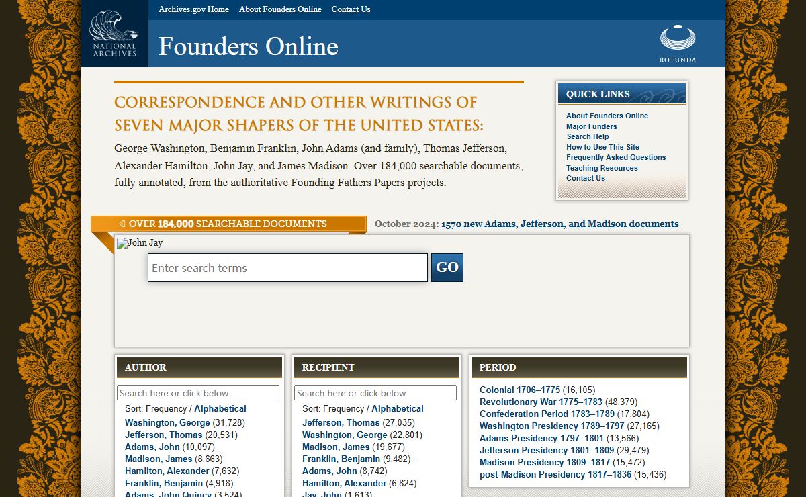Select author Hamilton, Alexander
The width and height of the screenshot is (806, 497).
167,471
